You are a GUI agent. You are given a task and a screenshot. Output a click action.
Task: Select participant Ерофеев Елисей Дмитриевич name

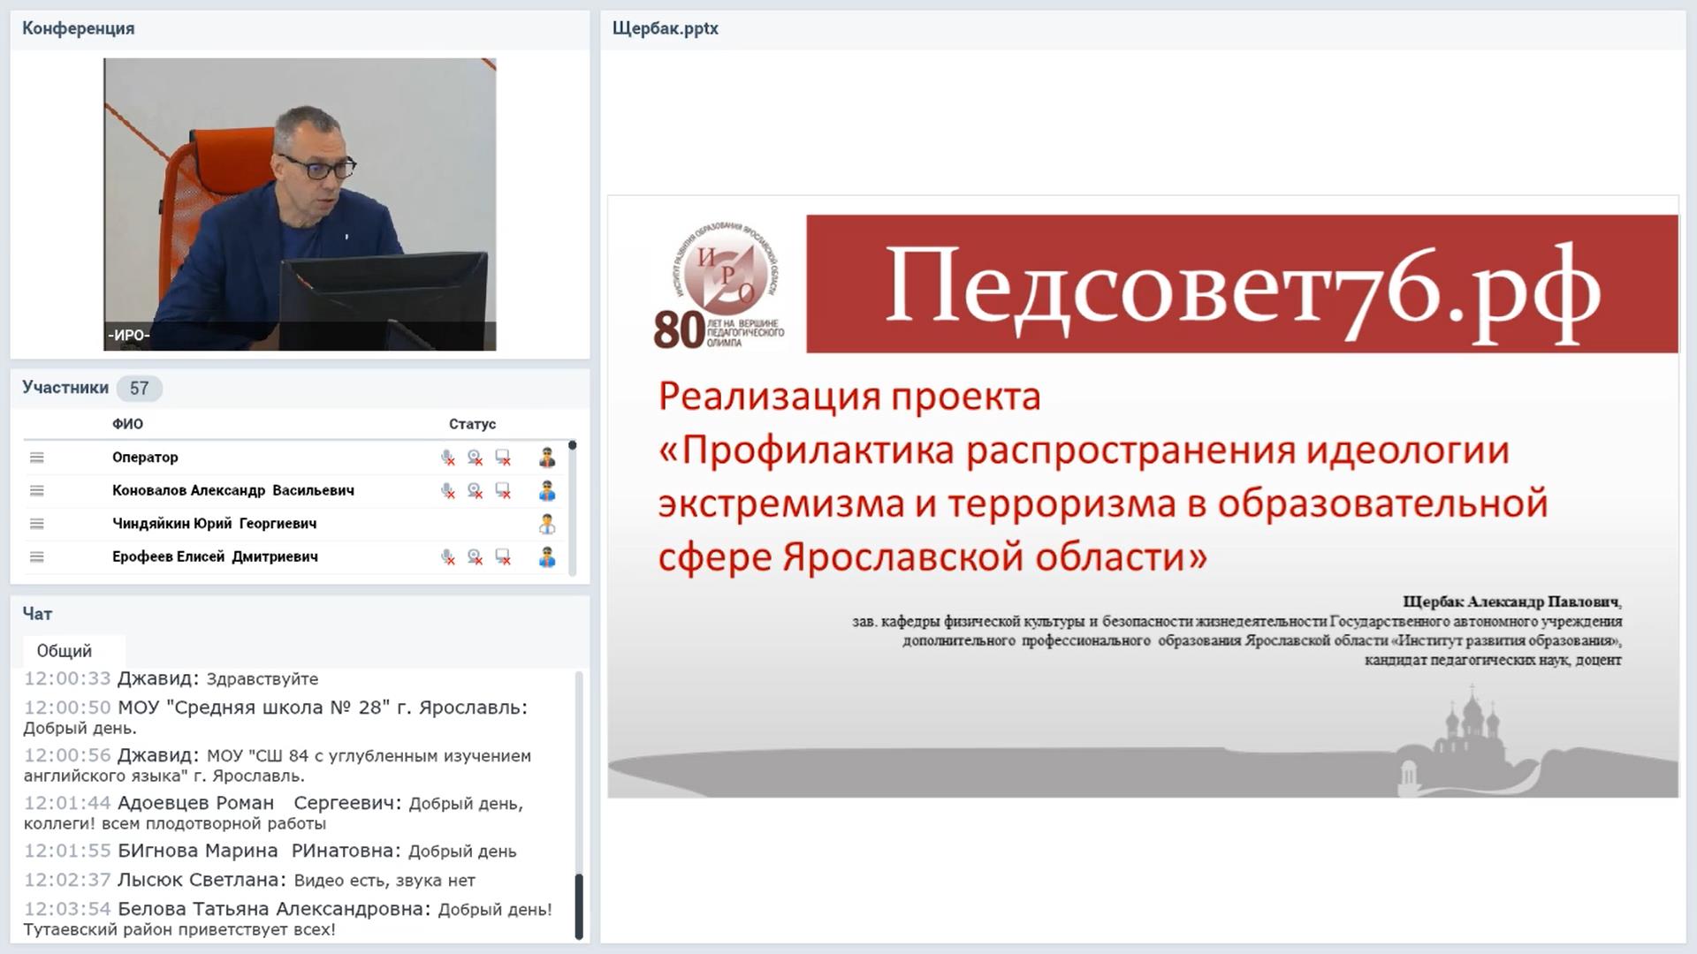click(x=215, y=556)
